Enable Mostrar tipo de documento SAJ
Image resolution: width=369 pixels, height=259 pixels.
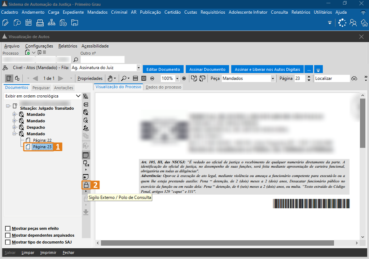click(8, 242)
